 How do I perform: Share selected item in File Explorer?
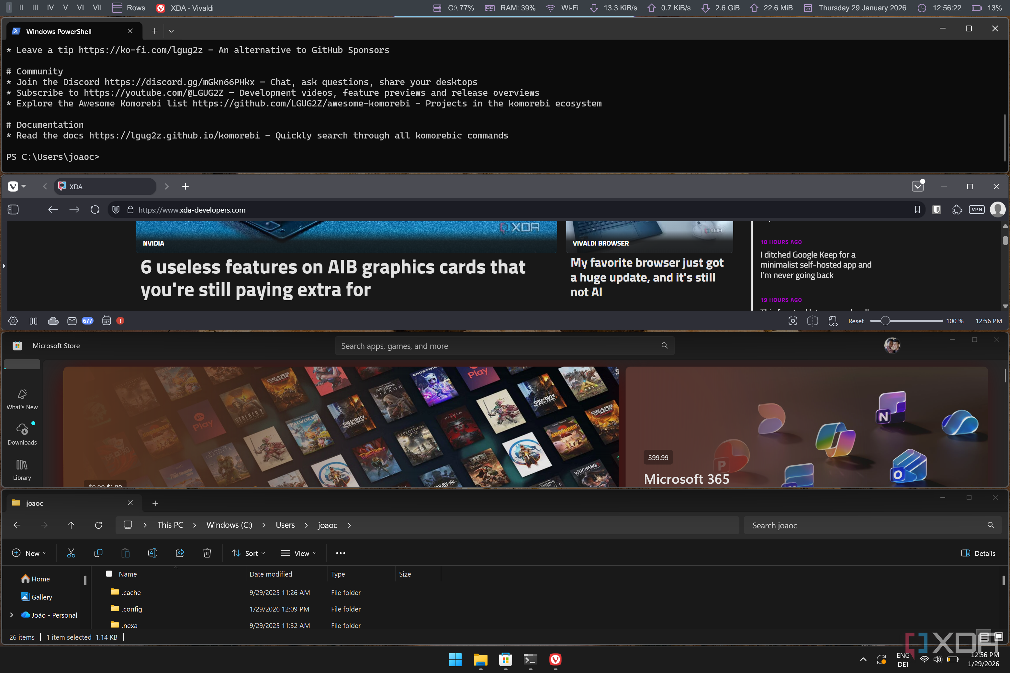[x=180, y=553]
